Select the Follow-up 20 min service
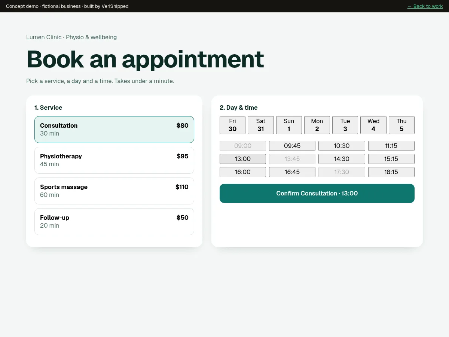This screenshot has height=337, width=449. click(x=114, y=222)
